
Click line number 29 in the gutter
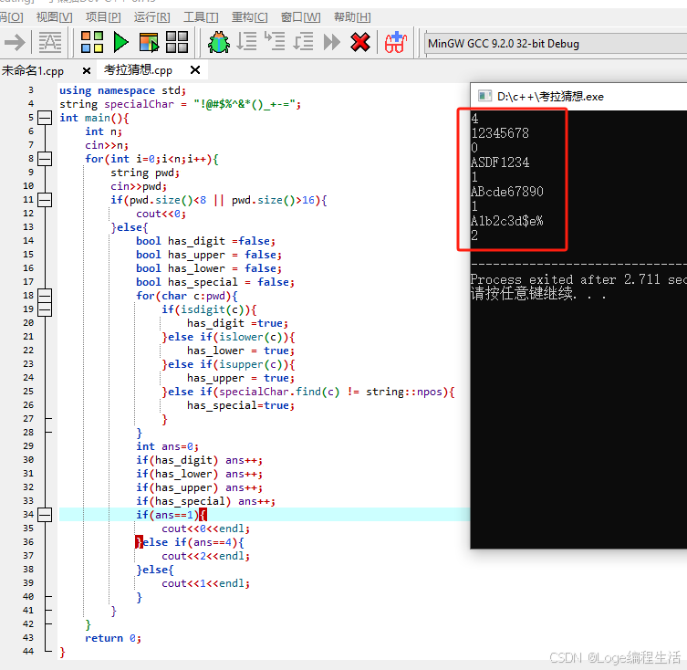28,446
